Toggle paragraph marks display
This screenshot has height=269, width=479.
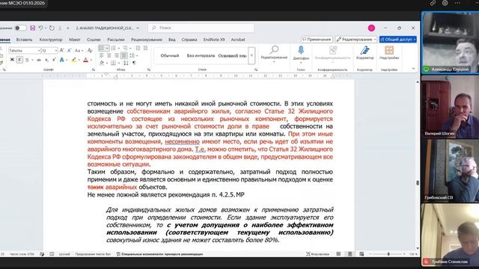click(x=134, y=63)
